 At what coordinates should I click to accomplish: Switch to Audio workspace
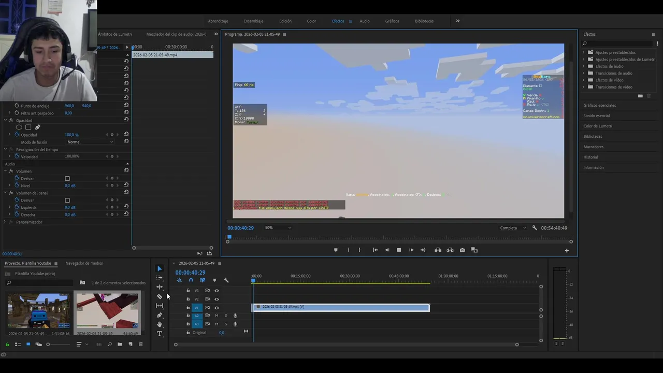coord(365,21)
